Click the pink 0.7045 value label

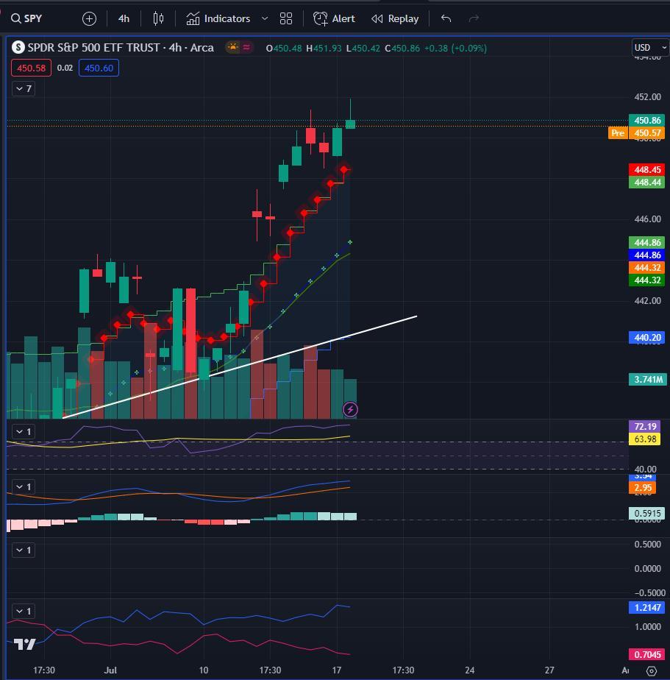tap(647, 654)
